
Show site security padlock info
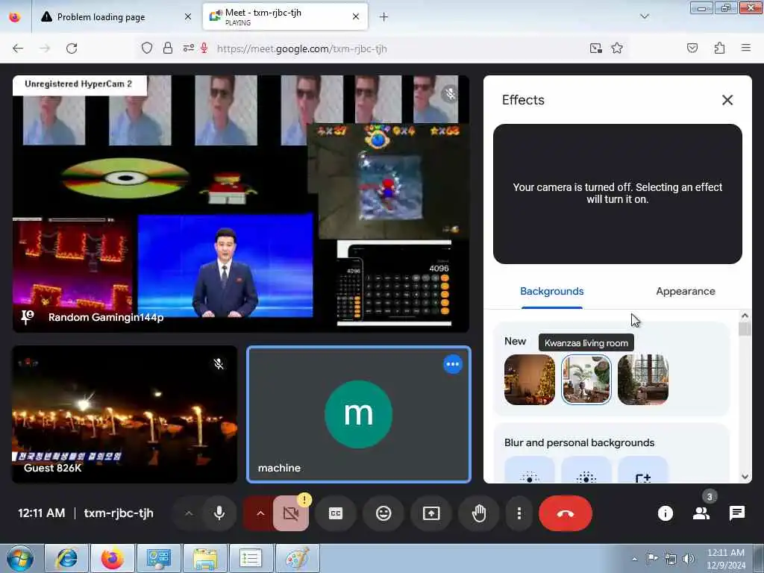click(x=168, y=48)
